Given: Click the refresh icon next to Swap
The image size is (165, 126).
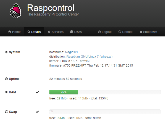Looking at the screenshot, I should coord(6,112).
